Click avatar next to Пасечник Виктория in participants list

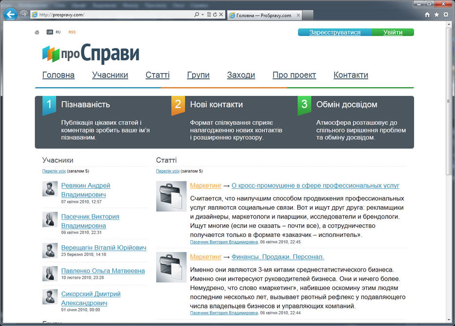pos(50,219)
